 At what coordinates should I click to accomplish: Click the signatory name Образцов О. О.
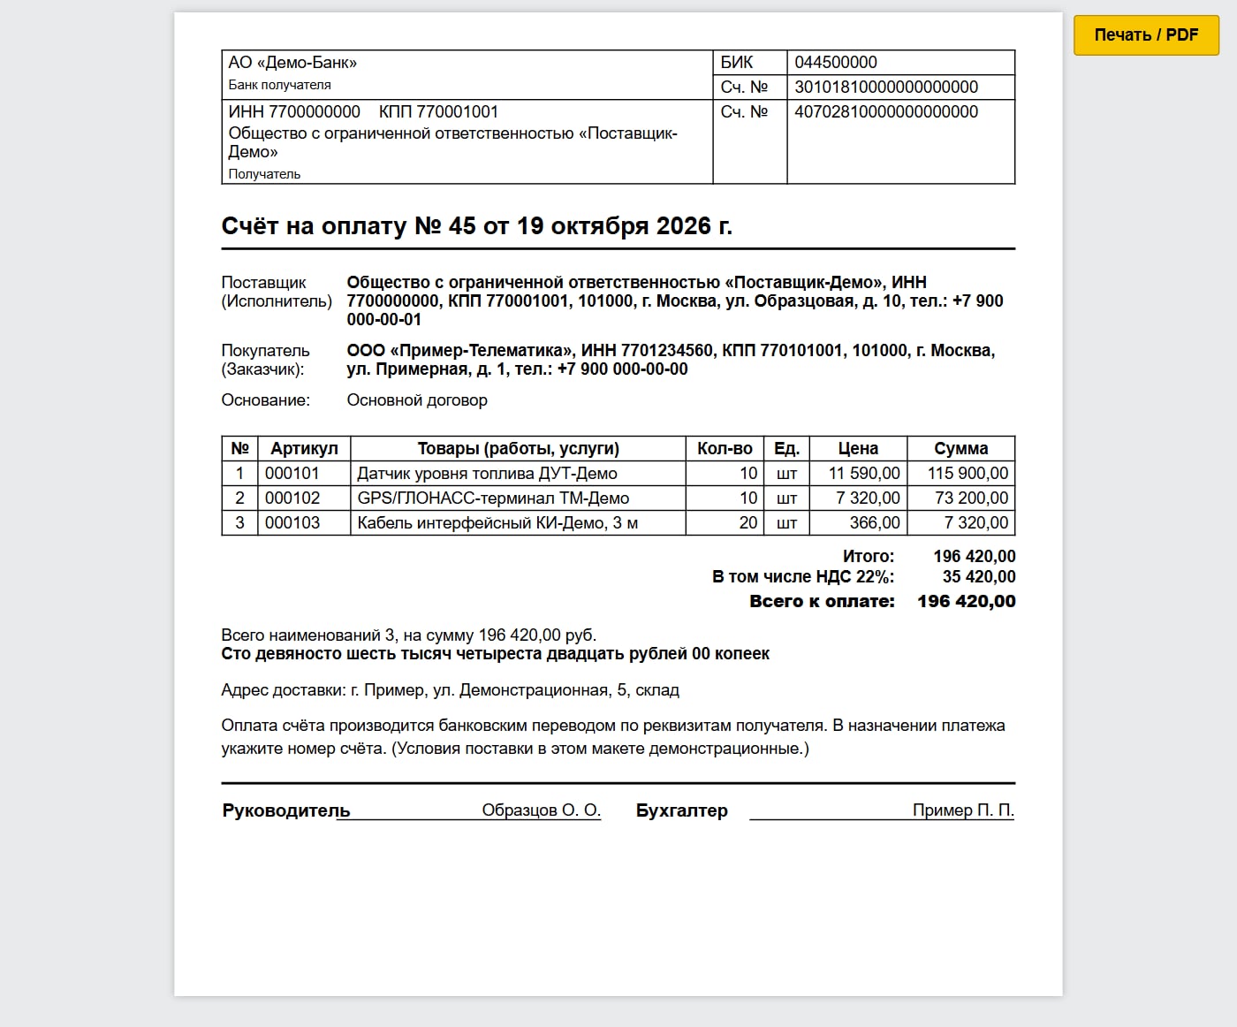[x=541, y=810]
